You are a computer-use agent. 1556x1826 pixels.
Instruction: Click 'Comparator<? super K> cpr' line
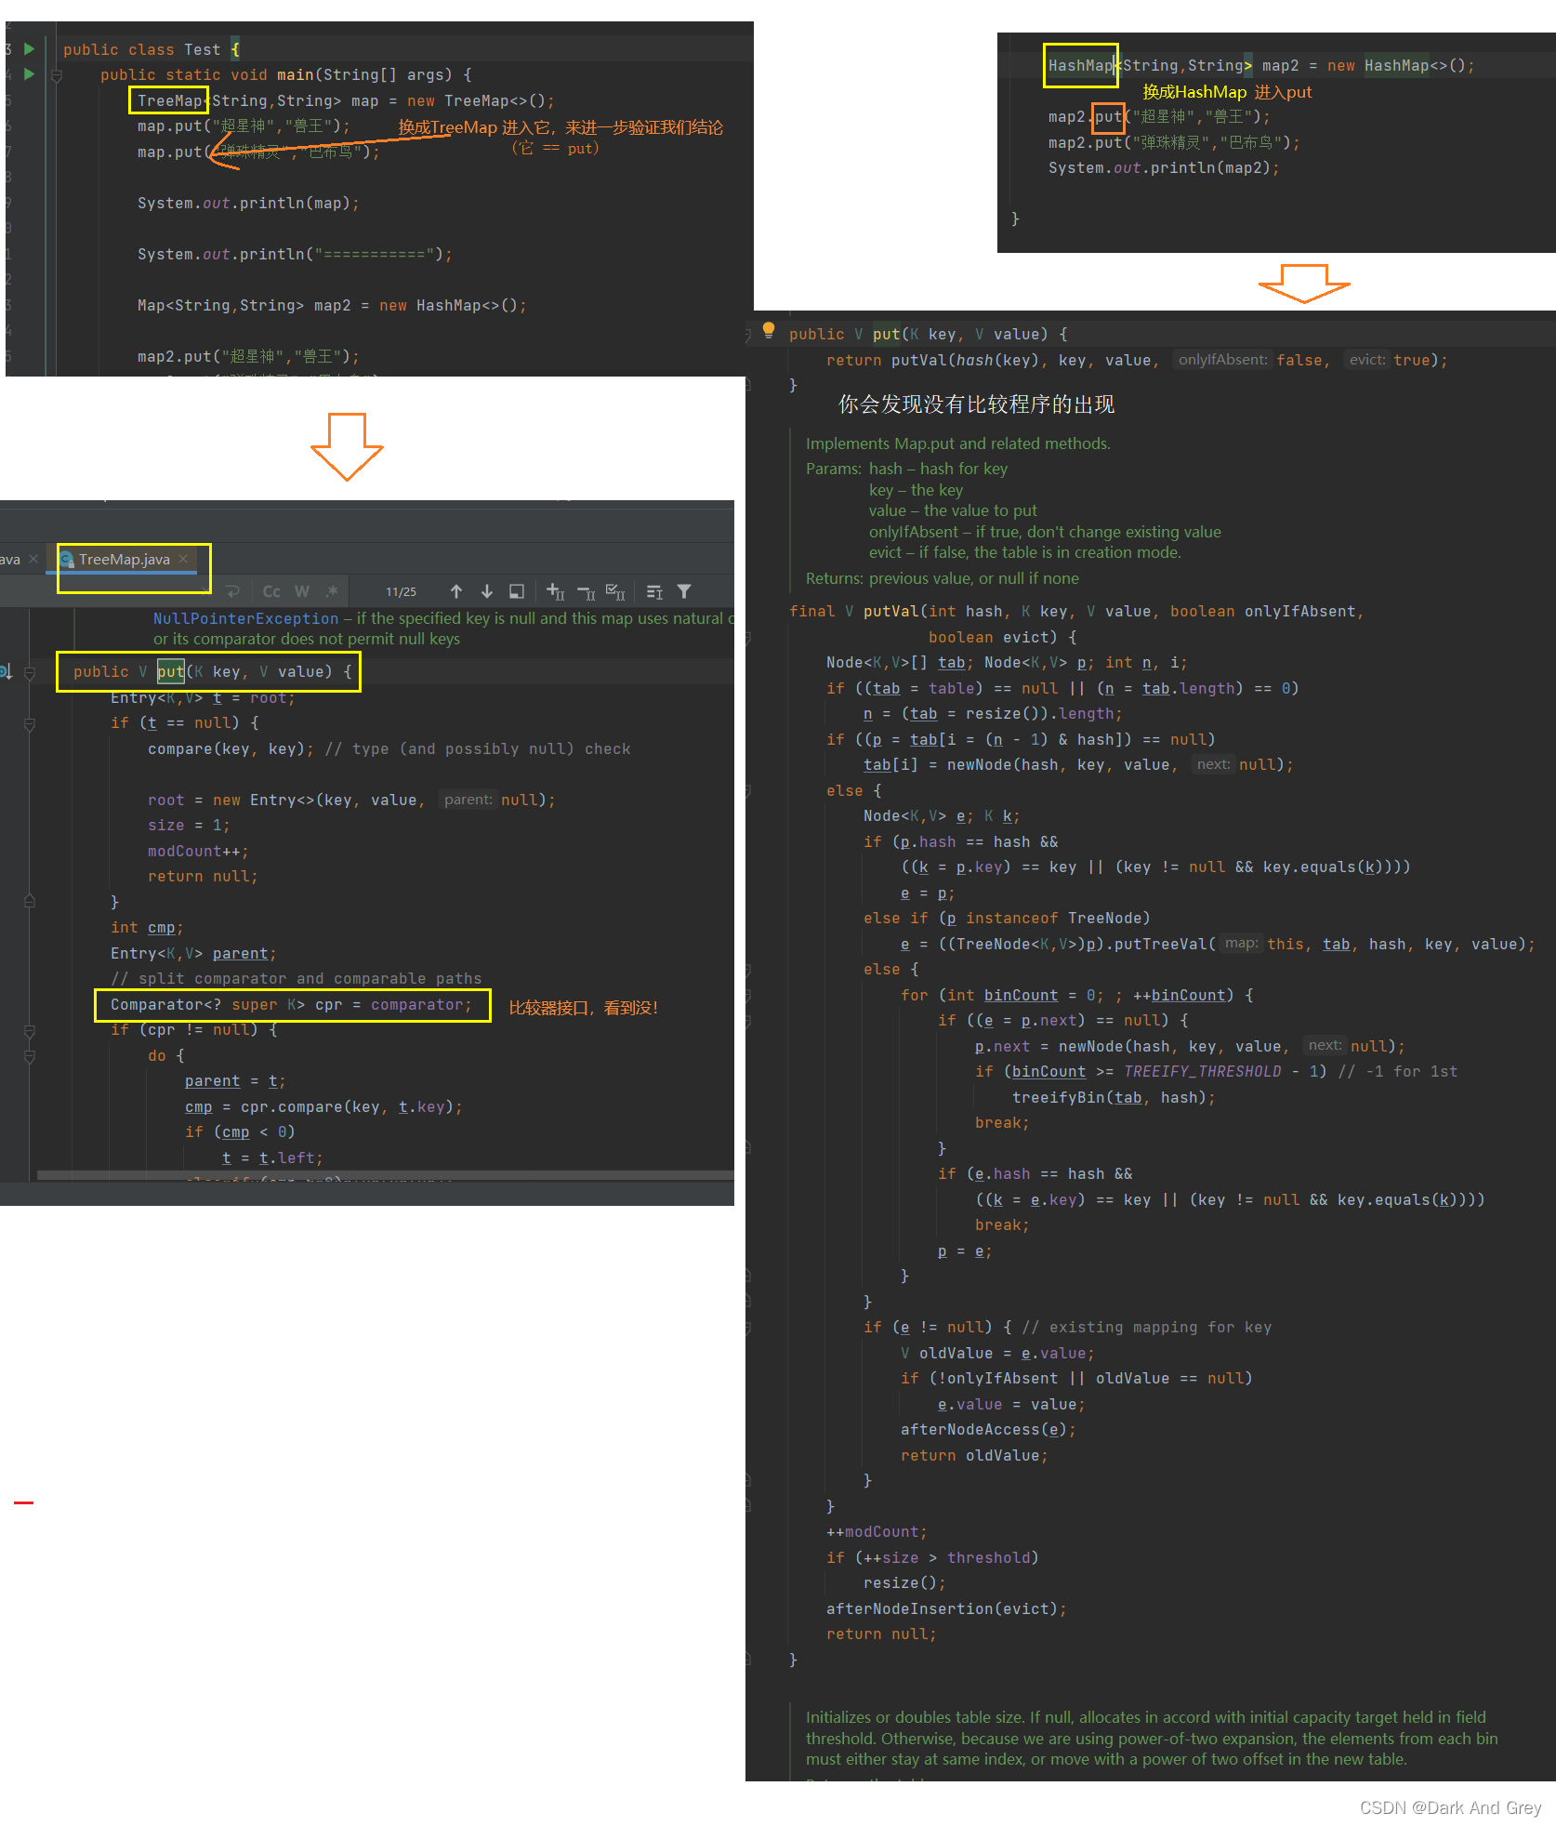(291, 1004)
